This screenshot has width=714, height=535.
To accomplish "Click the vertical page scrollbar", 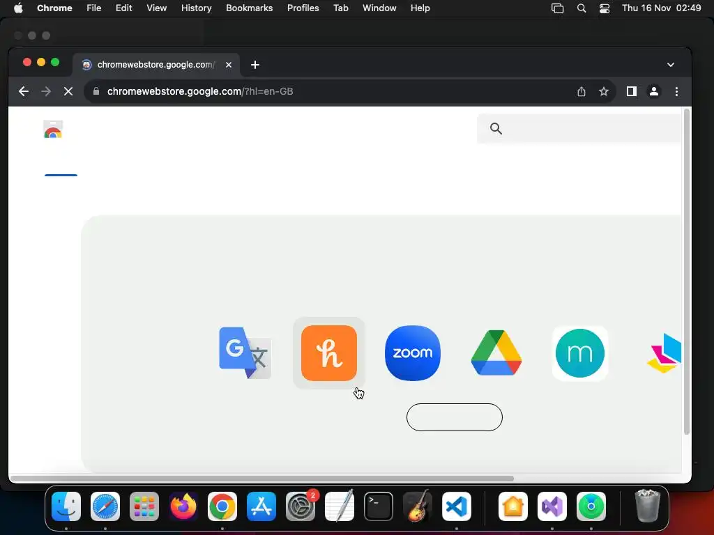I will (687, 271).
